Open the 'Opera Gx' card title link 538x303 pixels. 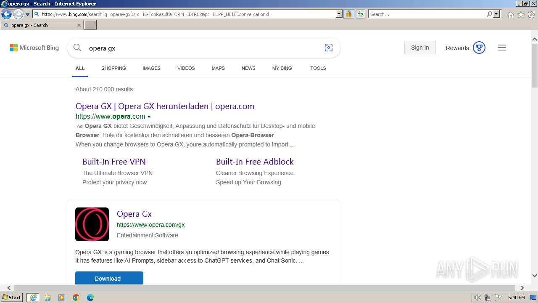pos(134,214)
